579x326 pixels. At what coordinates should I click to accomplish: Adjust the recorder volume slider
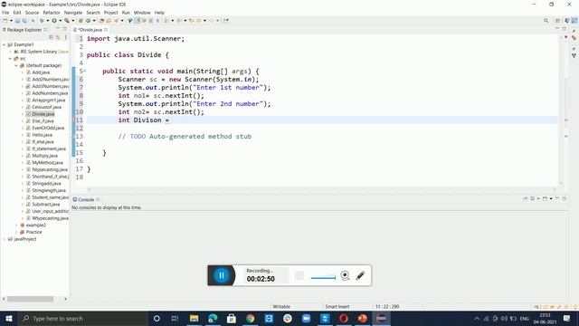pos(323,278)
